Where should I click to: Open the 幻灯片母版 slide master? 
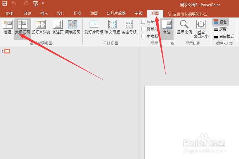(94, 27)
